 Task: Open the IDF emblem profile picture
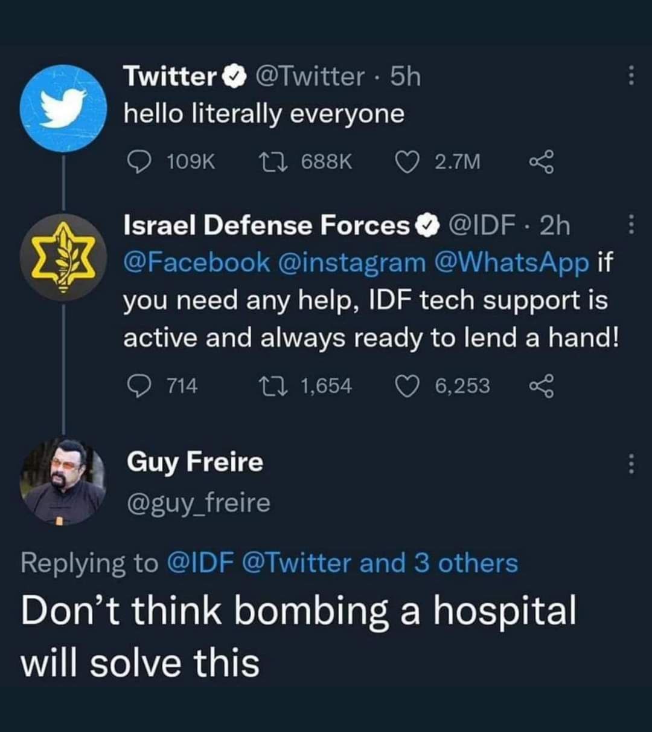click(x=63, y=257)
